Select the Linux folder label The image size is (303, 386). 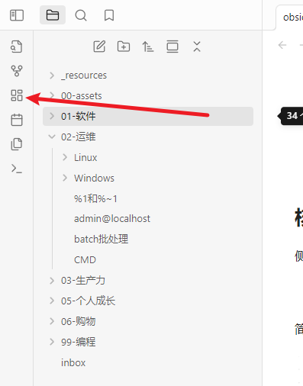85,158
